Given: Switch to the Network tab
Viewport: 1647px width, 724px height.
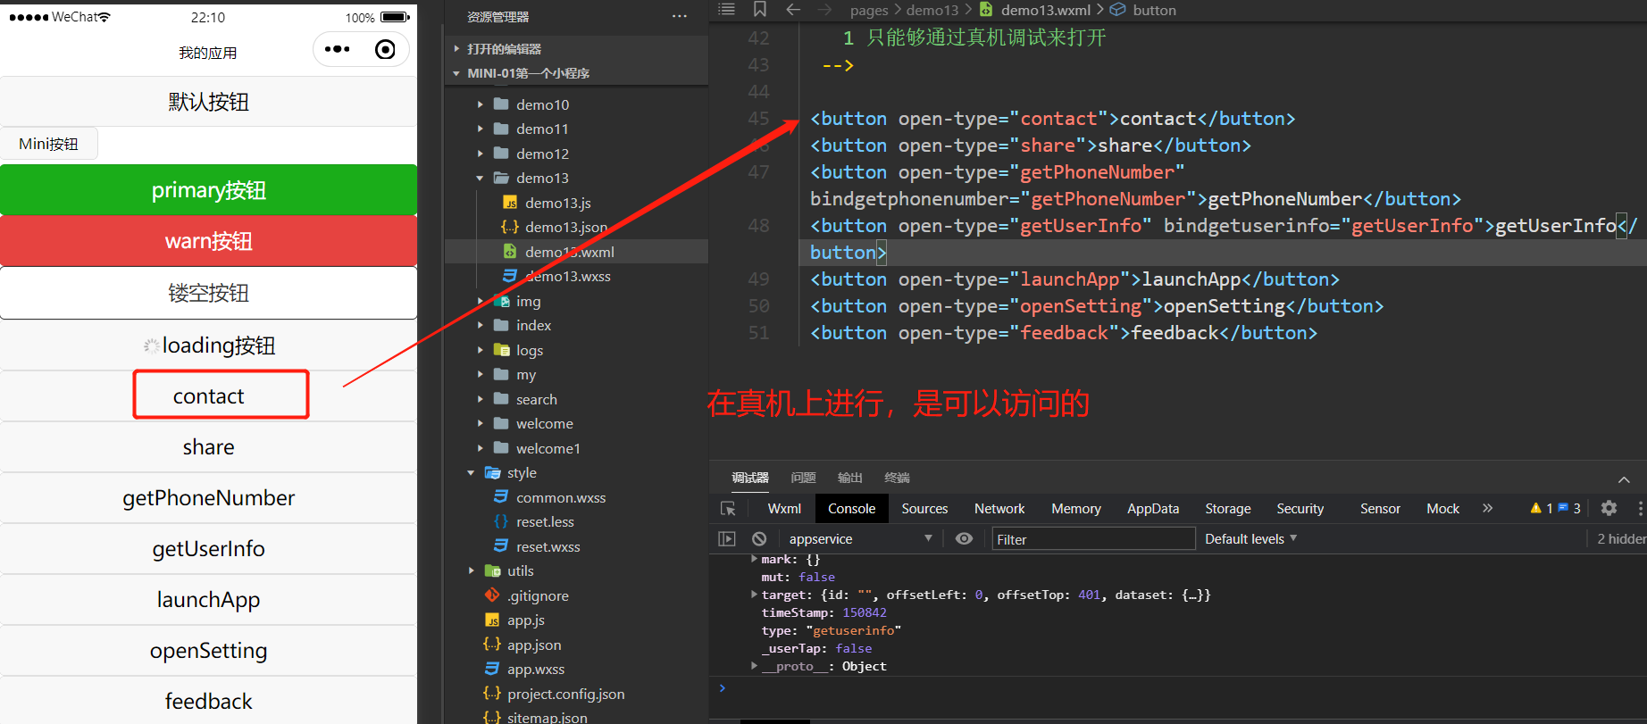Looking at the screenshot, I should [x=999, y=508].
